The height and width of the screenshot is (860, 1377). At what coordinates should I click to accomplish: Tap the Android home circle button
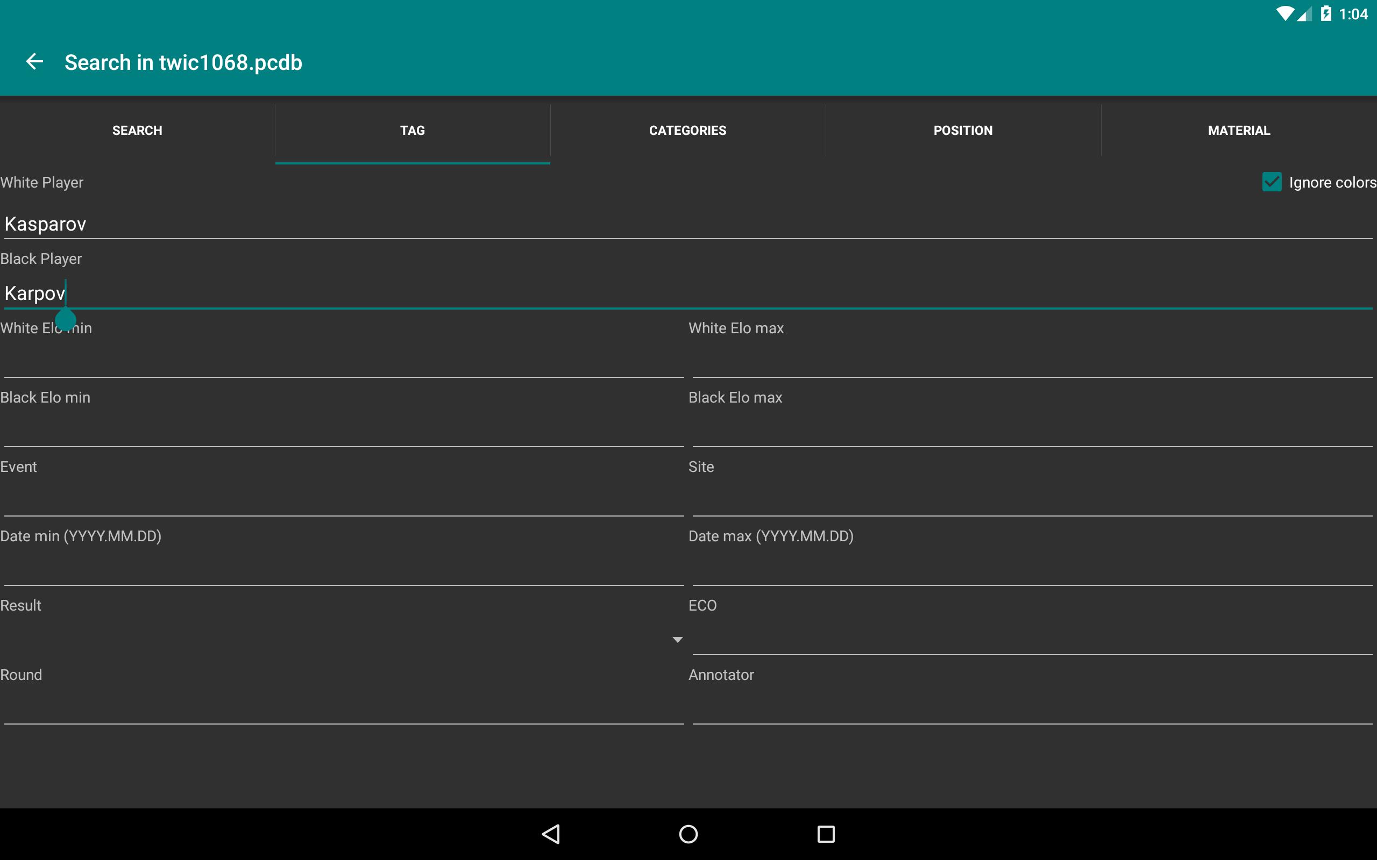688,834
